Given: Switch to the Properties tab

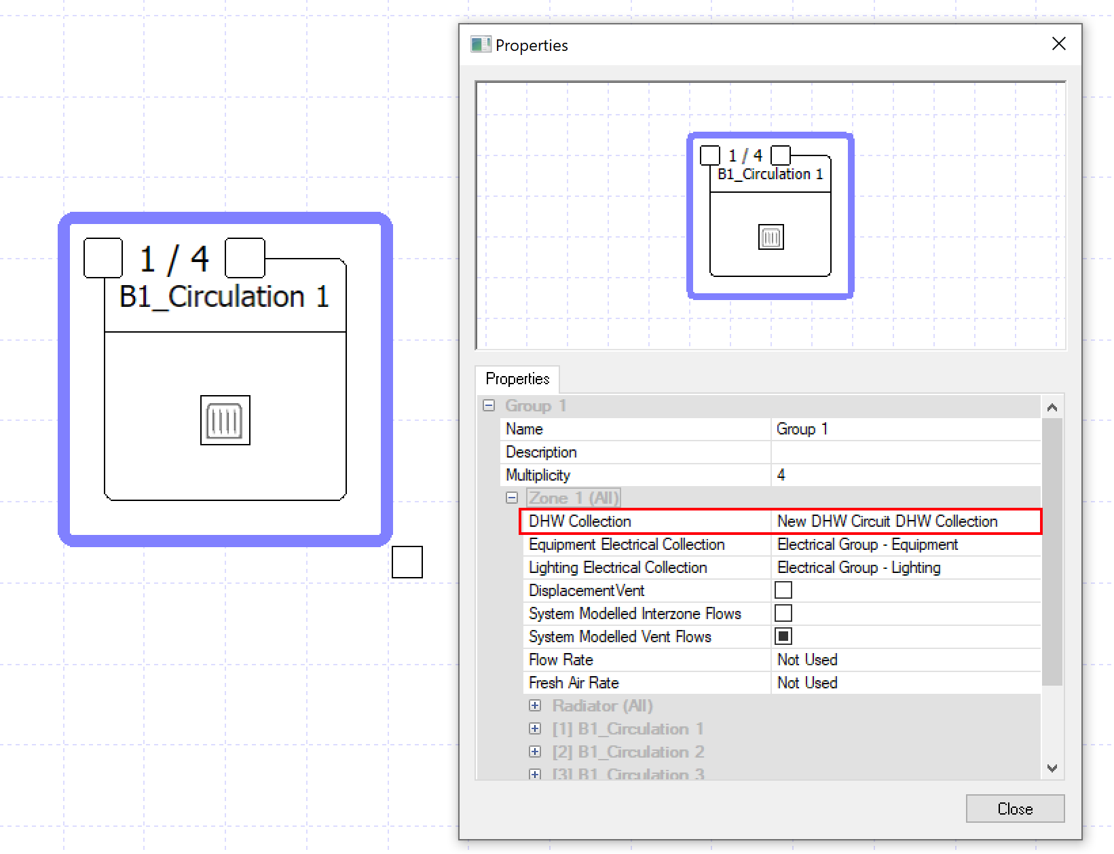Looking at the screenshot, I should [x=517, y=379].
